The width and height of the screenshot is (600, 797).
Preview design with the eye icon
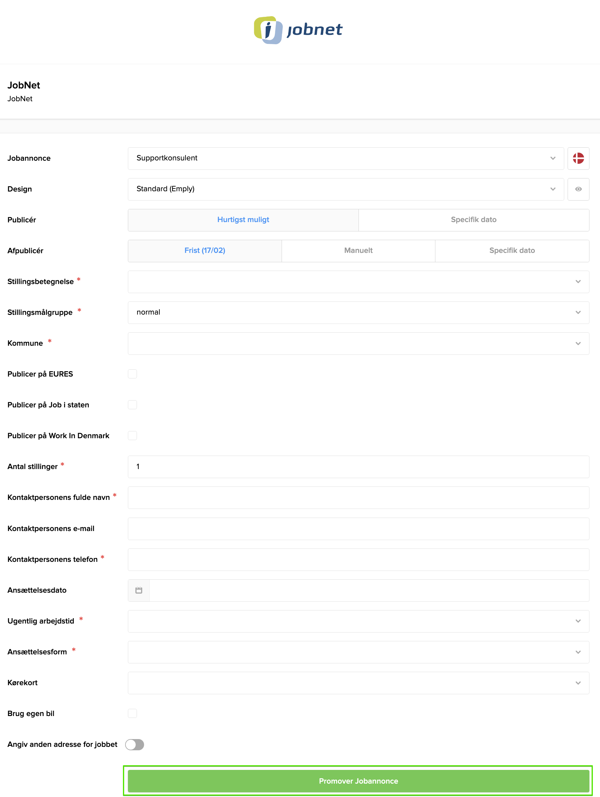[x=578, y=189]
